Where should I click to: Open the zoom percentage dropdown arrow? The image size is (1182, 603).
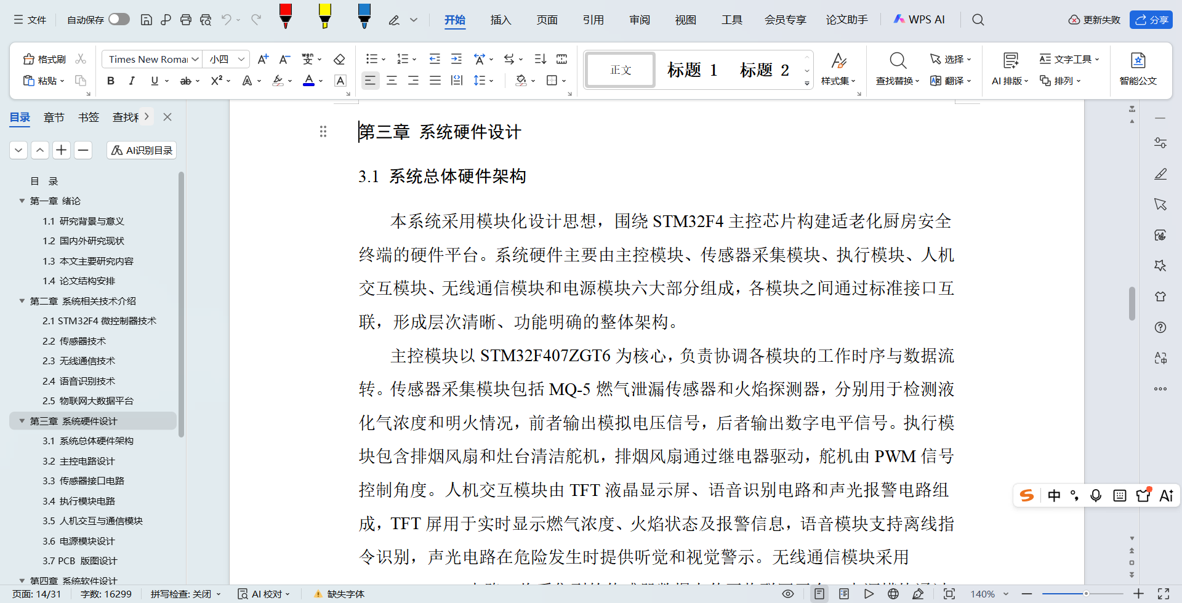click(1006, 594)
